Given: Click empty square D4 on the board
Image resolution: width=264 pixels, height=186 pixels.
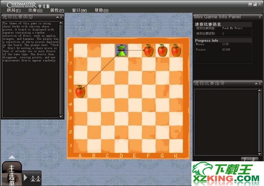Looking at the screenshot, I should click(x=121, y=105).
